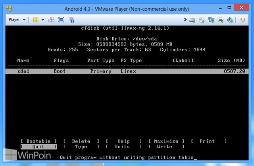Minimize the VMware Player window
Viewport: 254px width, 166px height.
coord(220,8)
